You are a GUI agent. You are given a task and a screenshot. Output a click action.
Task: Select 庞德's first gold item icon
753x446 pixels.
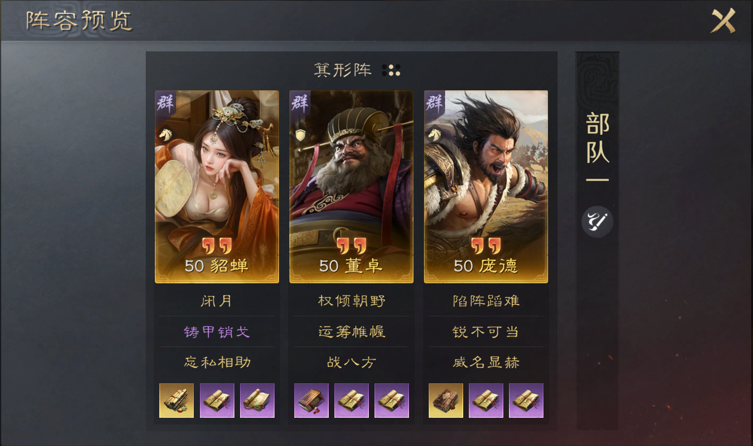click(446, 400)
